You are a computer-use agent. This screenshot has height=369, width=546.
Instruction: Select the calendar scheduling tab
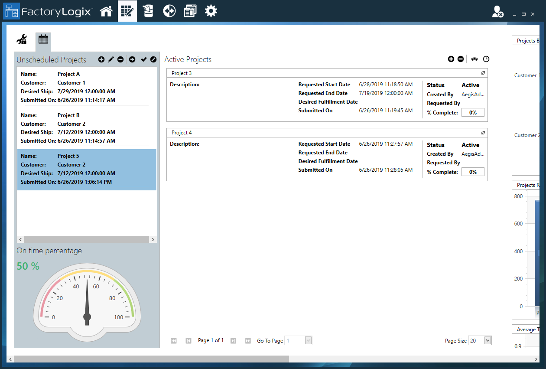[43, 39]
